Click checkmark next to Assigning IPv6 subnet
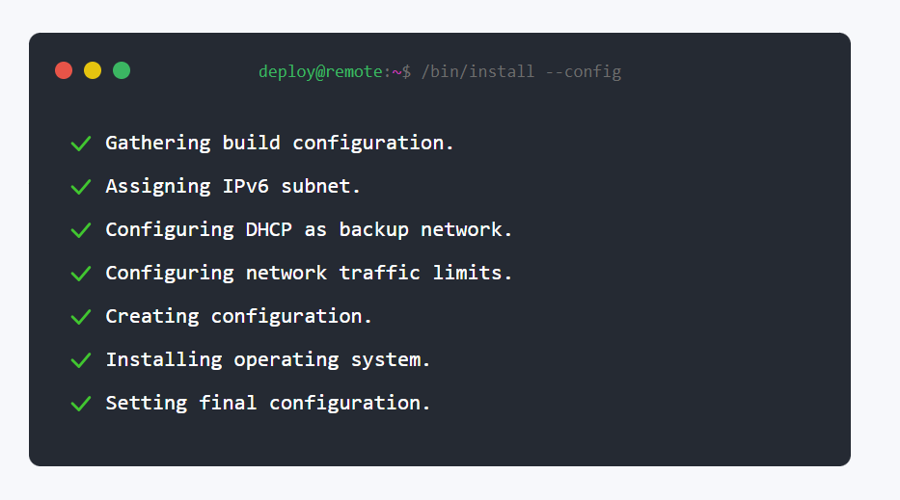 click(81, 187)
